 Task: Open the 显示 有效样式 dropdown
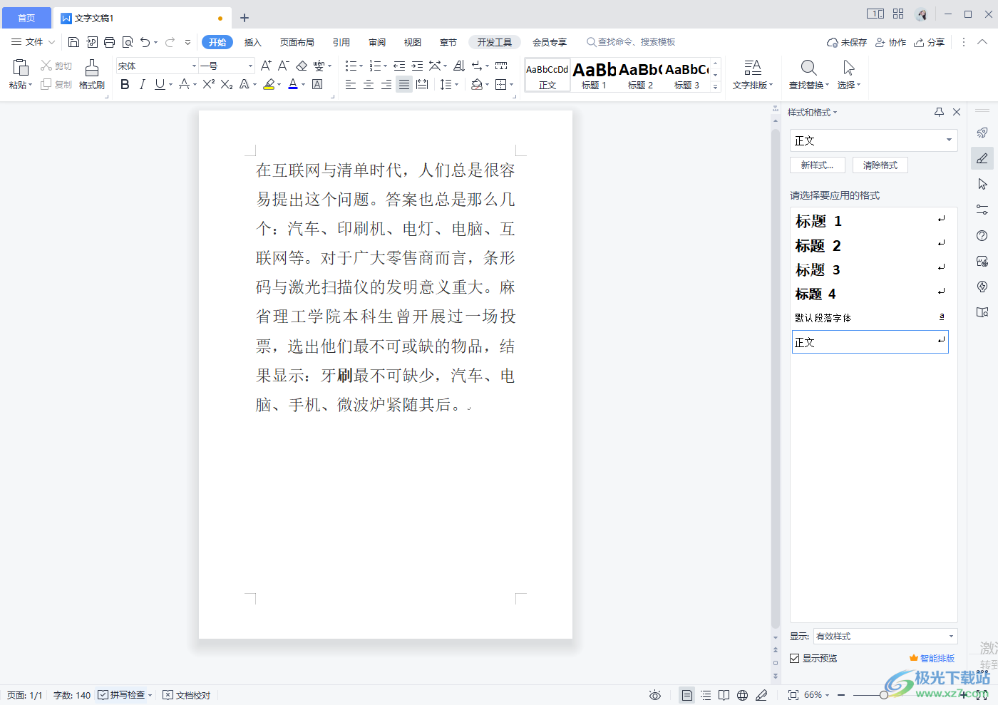(885, 636)
